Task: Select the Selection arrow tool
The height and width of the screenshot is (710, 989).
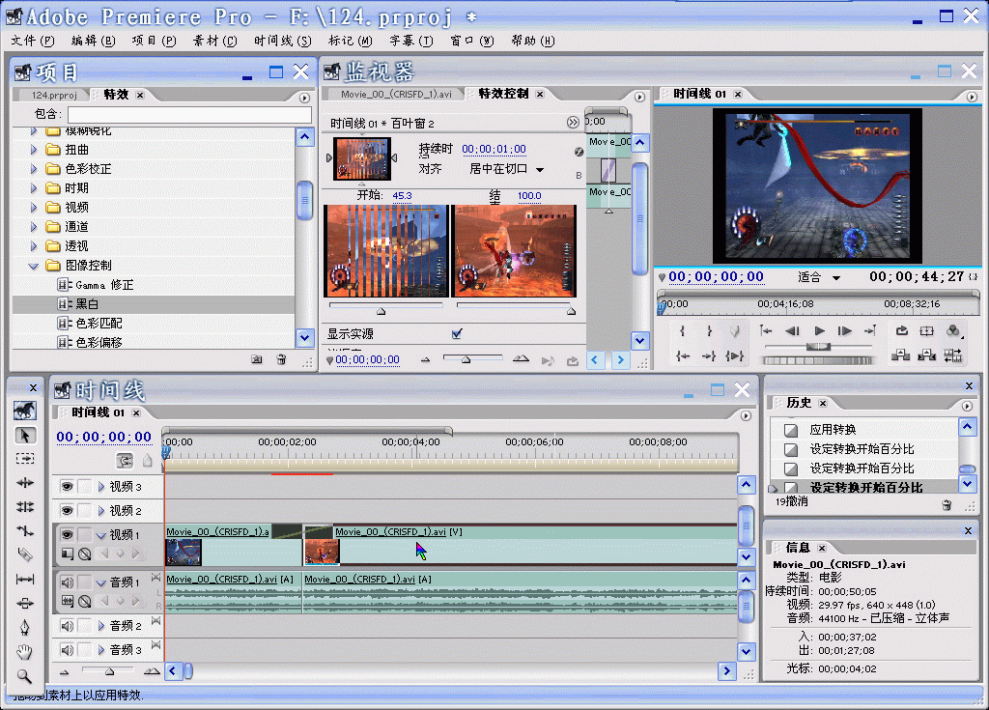Action: pyautogui.click(x=24, y=436)
